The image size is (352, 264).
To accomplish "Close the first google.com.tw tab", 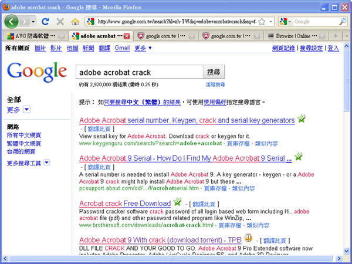I will (x=192, y=36).
